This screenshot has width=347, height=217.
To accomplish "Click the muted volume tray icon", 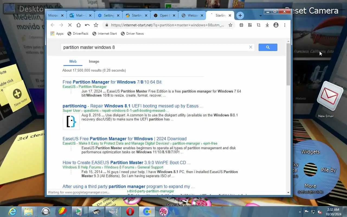I will (x=320, y=212).
